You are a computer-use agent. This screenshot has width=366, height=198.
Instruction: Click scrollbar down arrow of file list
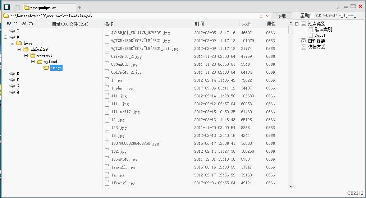tap(290, 187)
